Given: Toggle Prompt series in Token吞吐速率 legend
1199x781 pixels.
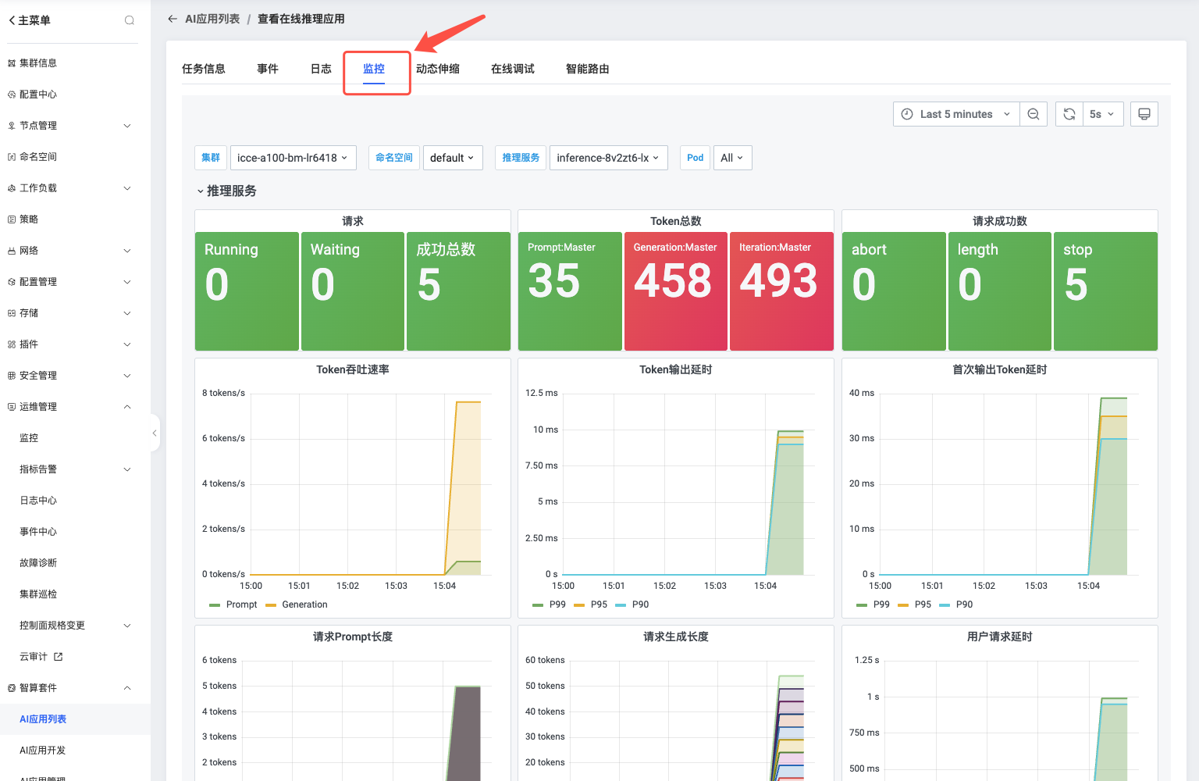Looking at the screenshot, I should tap(241, 604).
